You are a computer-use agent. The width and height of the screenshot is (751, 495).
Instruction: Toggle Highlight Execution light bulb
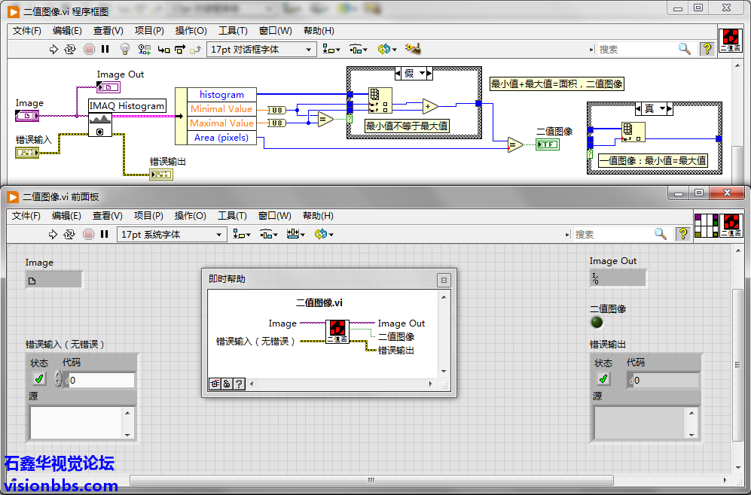coord(124,49)
